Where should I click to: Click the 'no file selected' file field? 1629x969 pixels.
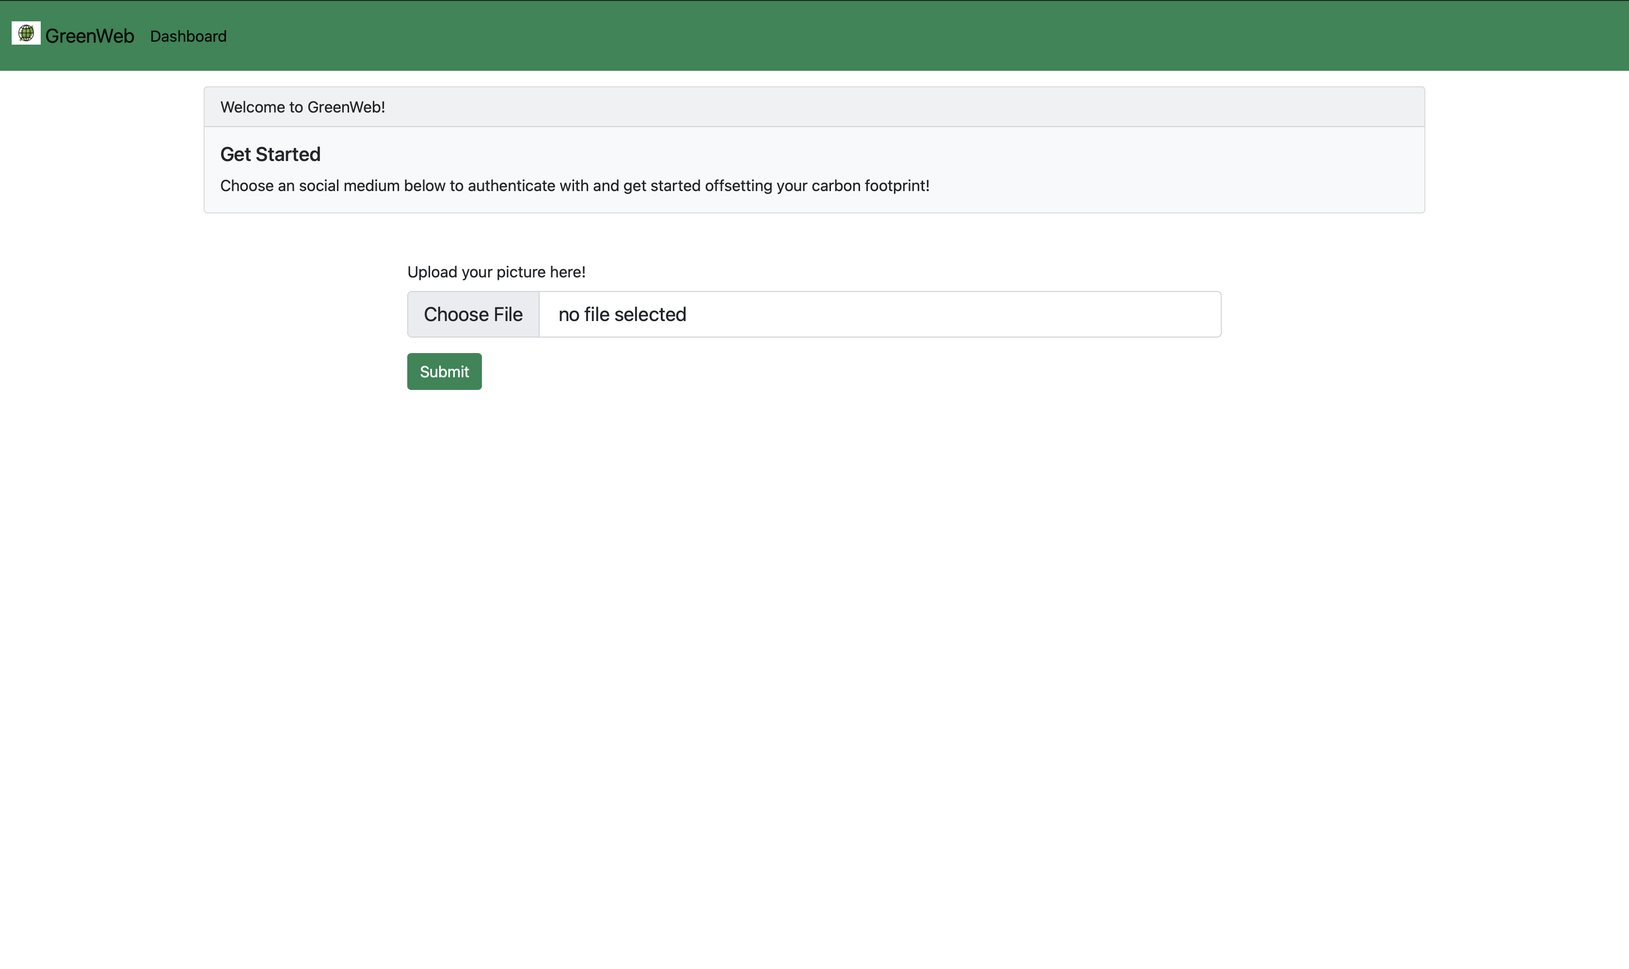pyautogui.click(x=878, y=314)
